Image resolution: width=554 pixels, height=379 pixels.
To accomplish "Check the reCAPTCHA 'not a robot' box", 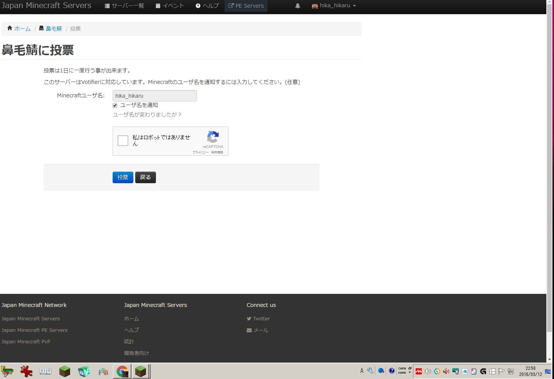I will [x=123, y=141].
